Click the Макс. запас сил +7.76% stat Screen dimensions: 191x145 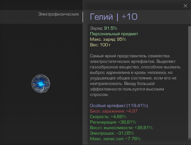pyautogui.click(x=115, y=139)
